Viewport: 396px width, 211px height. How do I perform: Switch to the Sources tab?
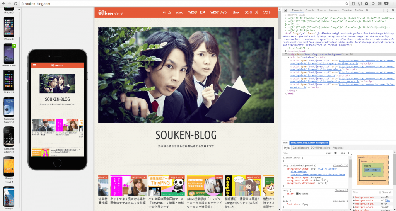point(322,10)
